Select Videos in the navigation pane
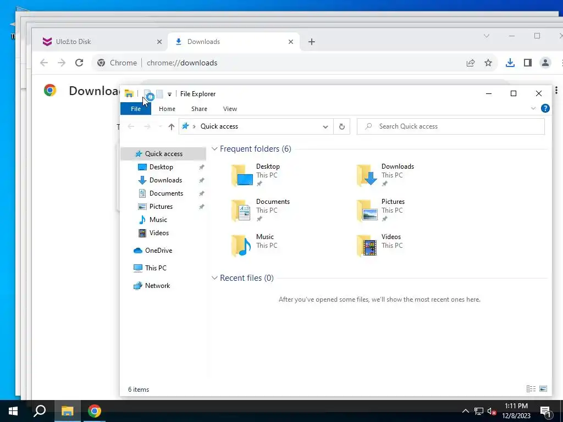This screenshot has height=422, width=563. point(159,233)
